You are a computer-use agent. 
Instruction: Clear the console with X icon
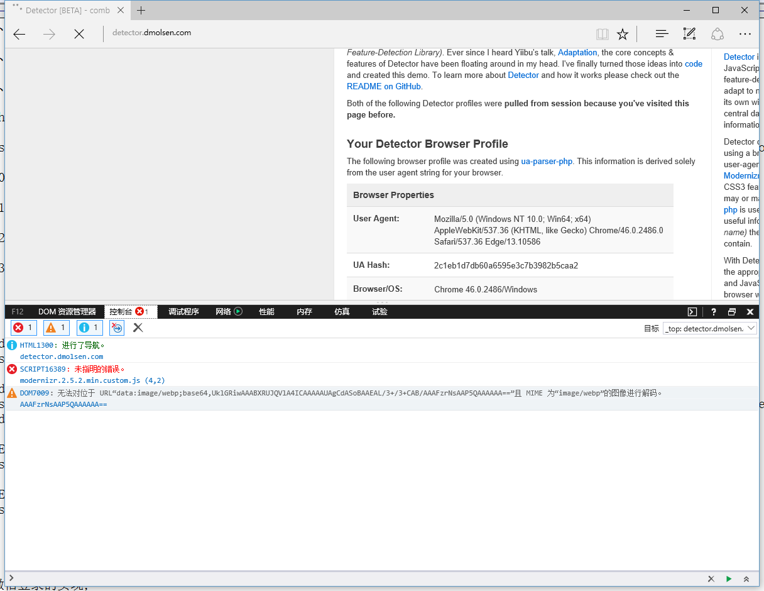point(138,328)
